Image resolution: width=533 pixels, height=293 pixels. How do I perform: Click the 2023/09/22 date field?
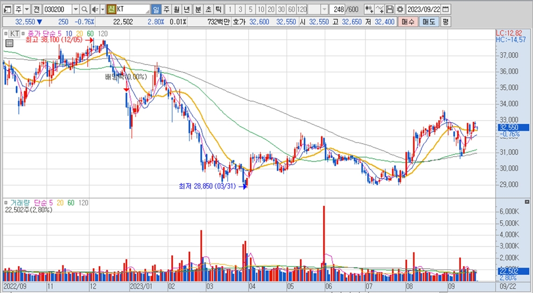(x=424, y=9)
